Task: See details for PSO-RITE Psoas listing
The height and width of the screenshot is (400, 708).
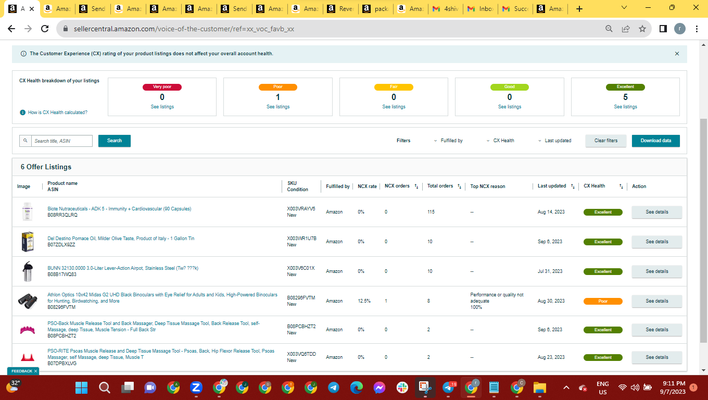Action: [657, 357]
